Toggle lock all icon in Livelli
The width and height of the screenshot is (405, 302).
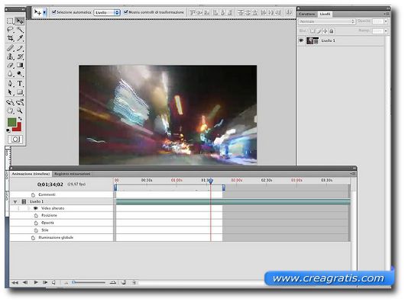tap(332, 31)
